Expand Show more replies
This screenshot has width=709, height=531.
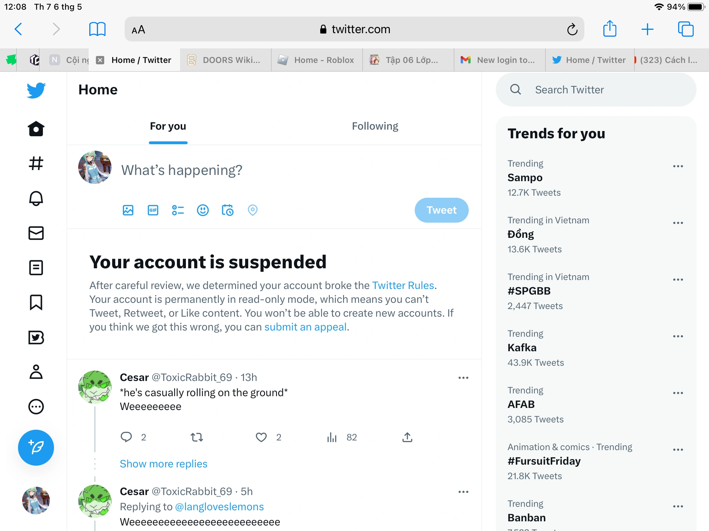pos(163,464)
